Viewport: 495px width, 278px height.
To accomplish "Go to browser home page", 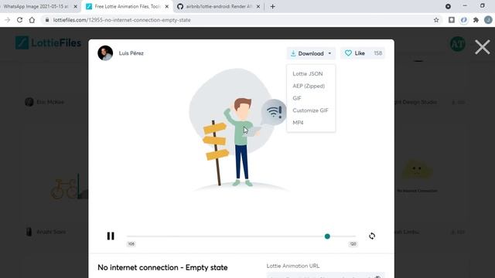I will 32,20.
